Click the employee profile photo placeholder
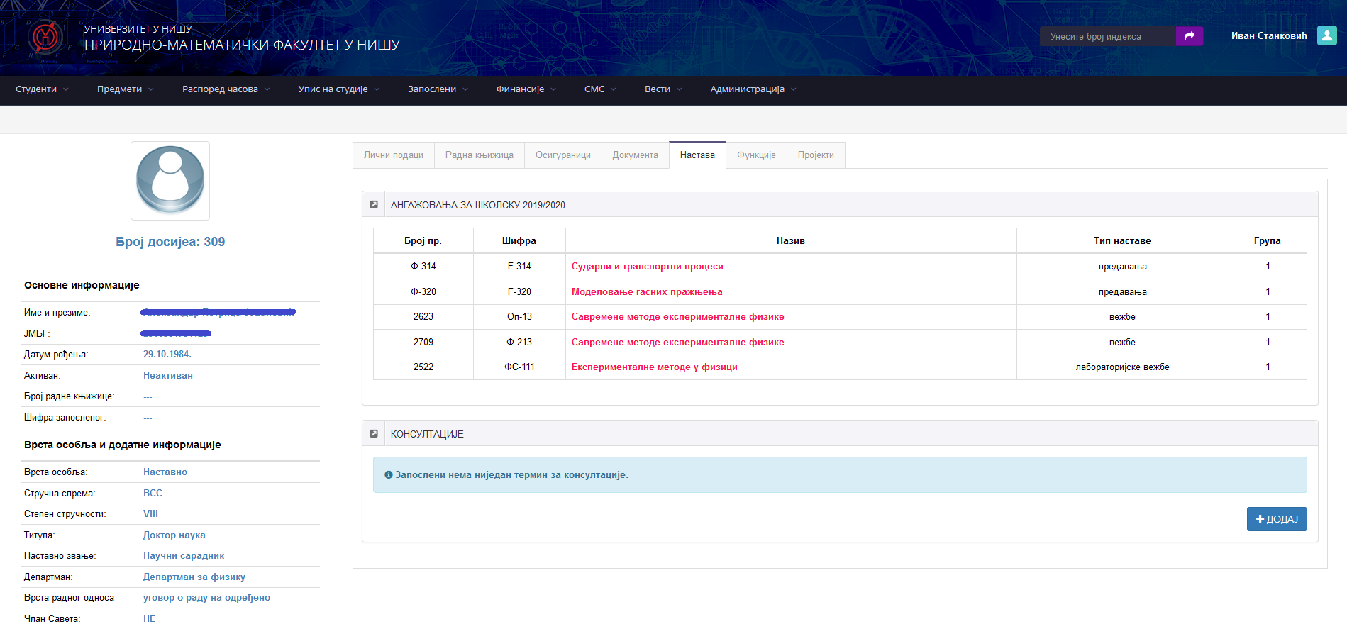The image size is (1347, 629). tap(170, 181)
